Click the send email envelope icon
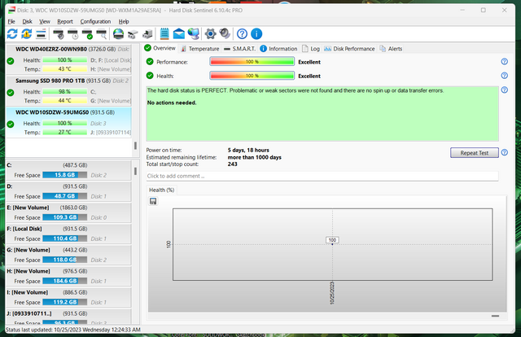The height and width of the screenshot is (337, 521). pyautogui.click(x=178, y=33)
